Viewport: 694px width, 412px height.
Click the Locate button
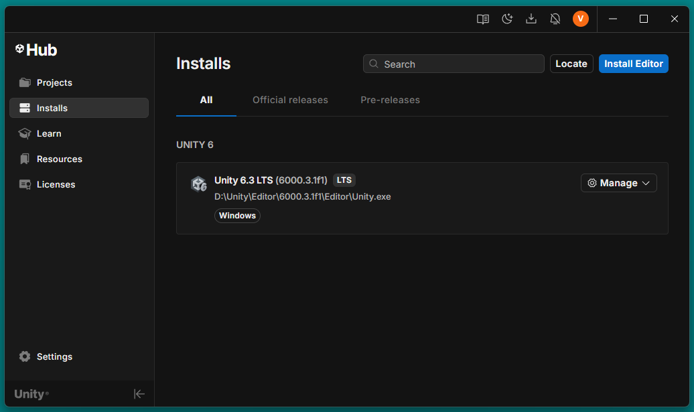[x=571, y=64]
